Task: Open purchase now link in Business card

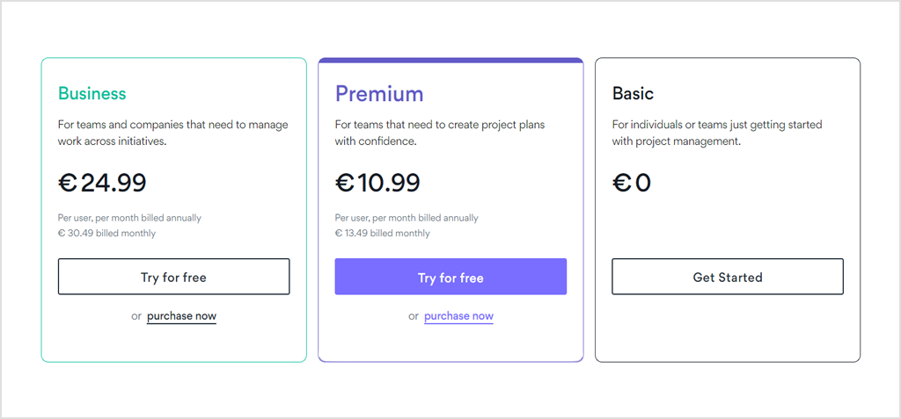Action: pyautogui.click(x=181, y=316)
